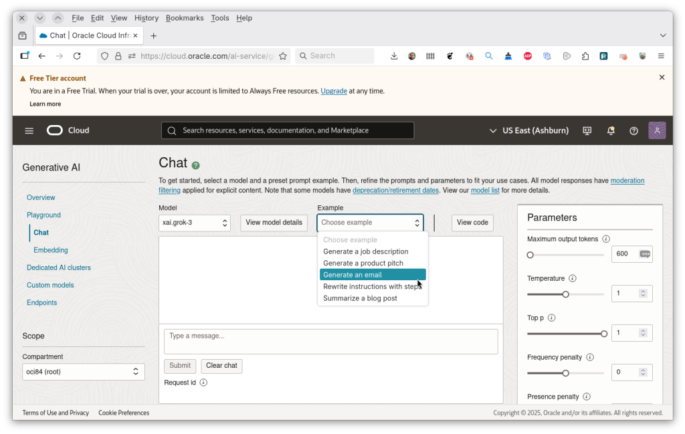Open the Model dropdown showing xai.grok-3

tap(195, 223)
